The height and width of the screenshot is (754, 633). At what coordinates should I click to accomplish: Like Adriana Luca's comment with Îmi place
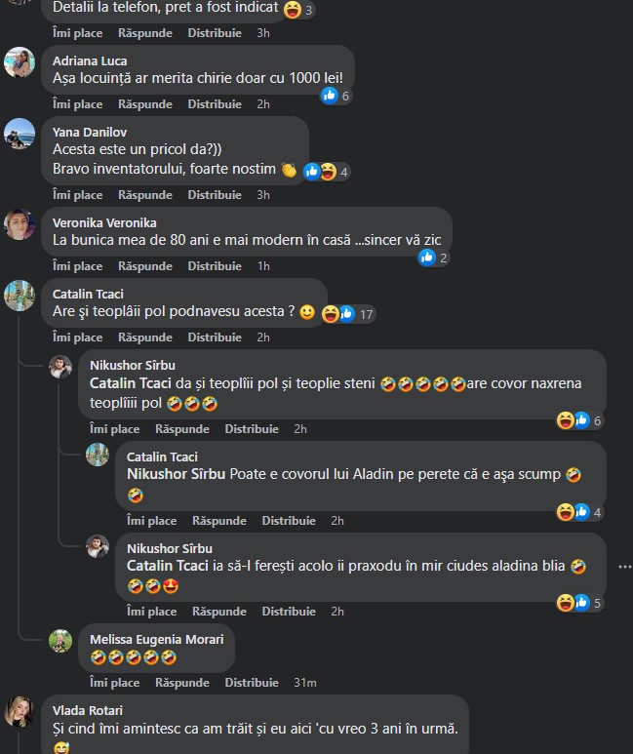click(x=77, y=103)
